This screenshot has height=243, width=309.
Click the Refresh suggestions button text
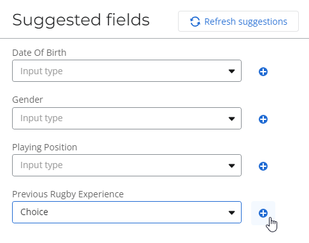(245, 22)
